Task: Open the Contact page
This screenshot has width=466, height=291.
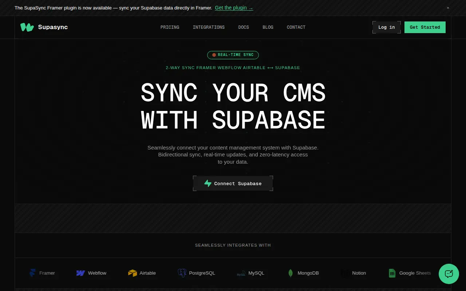Action: pyautogui.click(x=296, y=27)
